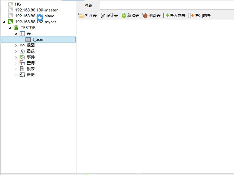Click the 192.168.88.180-master connection icon

click(x=10, y=10)
